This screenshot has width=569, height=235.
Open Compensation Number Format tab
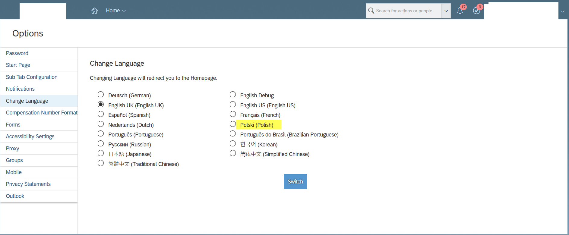[x=39, y=113]
